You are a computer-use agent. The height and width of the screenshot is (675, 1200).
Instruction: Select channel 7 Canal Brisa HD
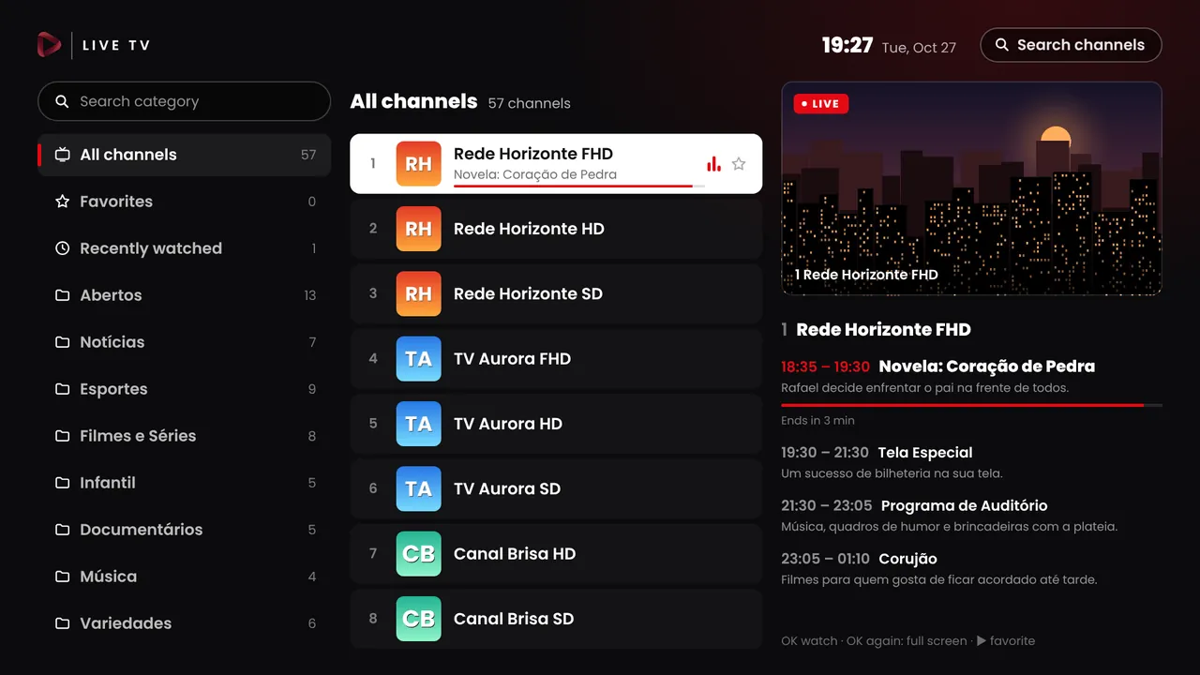click(556, 554)
